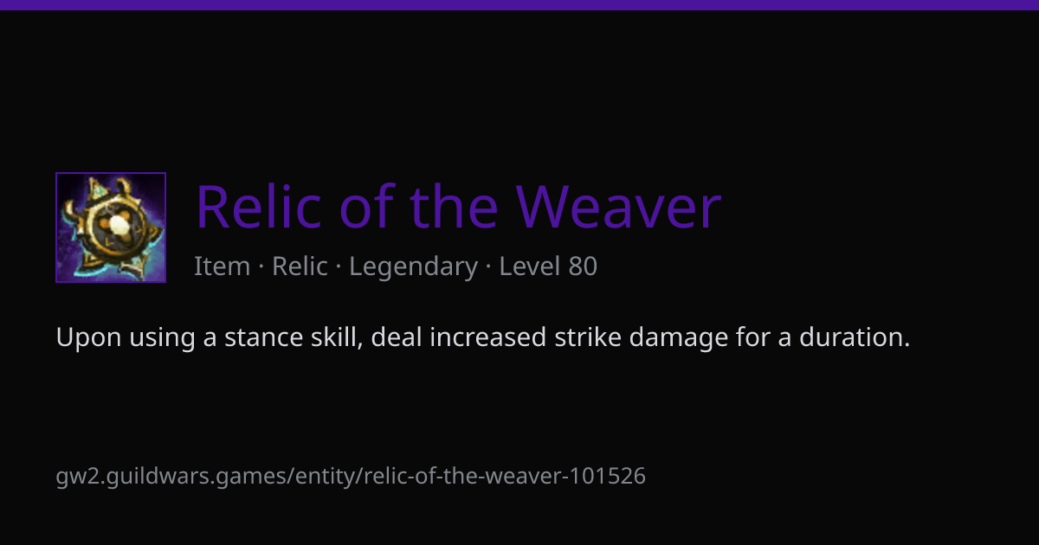Image resolution: width=1039 pixels, height=545 pixels.
Task: Click the relic-of-the-weaver-101526 URL slug
Action: pos(505,476)
